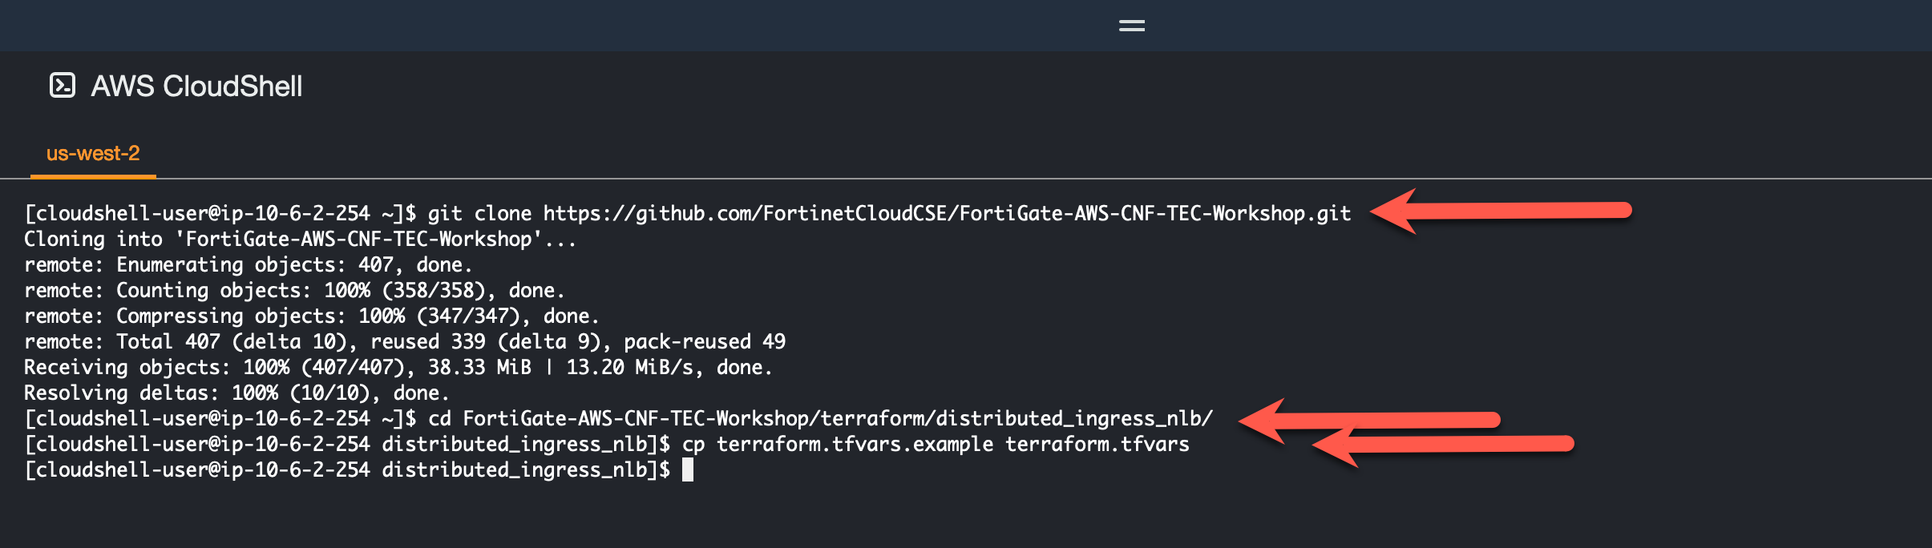Click the 'Resolving deltas' output line
Viewport: 1932px width, 548px height.
pos(236,393)
